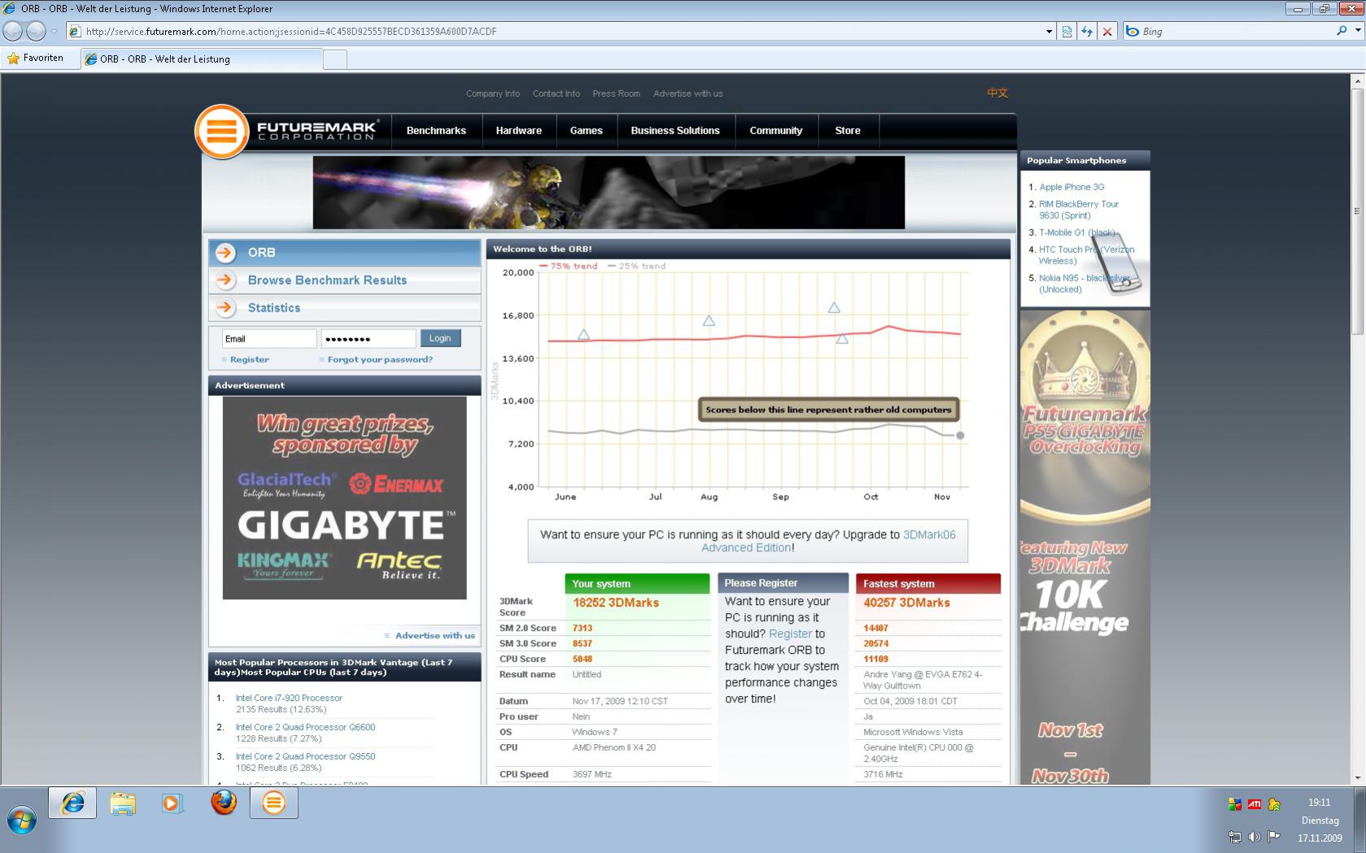Open the Store menu
This screenshot has height=853, width=1366.
tap(848, 131)
